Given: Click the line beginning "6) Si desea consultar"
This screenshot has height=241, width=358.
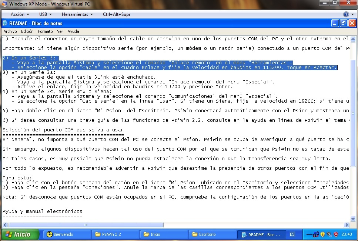Looking at the screenshot, I should [176, 120].
